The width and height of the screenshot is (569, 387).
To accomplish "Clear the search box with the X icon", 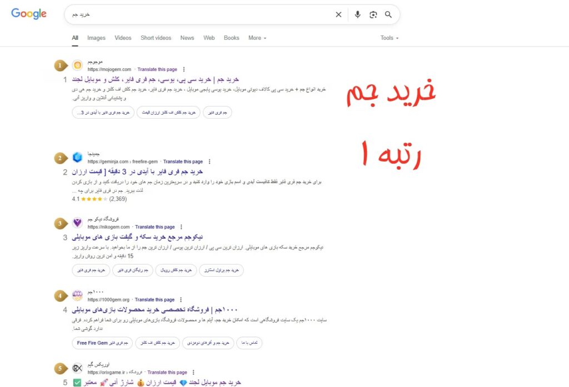I will [x=338, y=14].
